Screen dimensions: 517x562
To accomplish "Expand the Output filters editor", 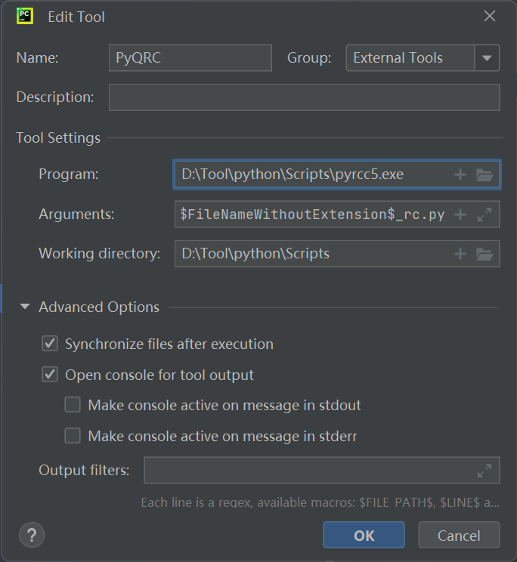I will point(484,471).
